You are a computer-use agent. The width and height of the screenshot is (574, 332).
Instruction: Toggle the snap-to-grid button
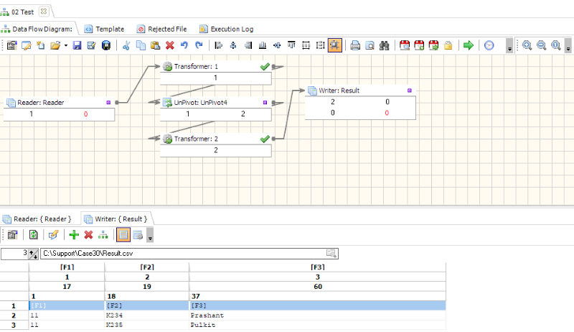coord(335,45)
